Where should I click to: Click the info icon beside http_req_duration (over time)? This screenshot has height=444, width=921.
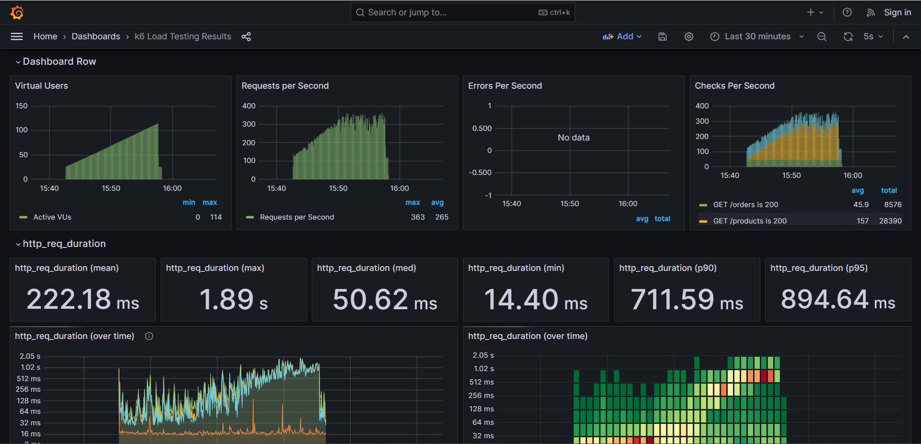coord(149,336)
